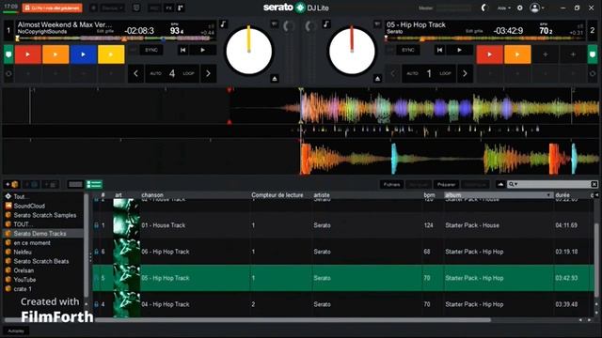Screen dimensions: 602x338
Task: Play deck 1 with the play button
Action: pos(203,50)
